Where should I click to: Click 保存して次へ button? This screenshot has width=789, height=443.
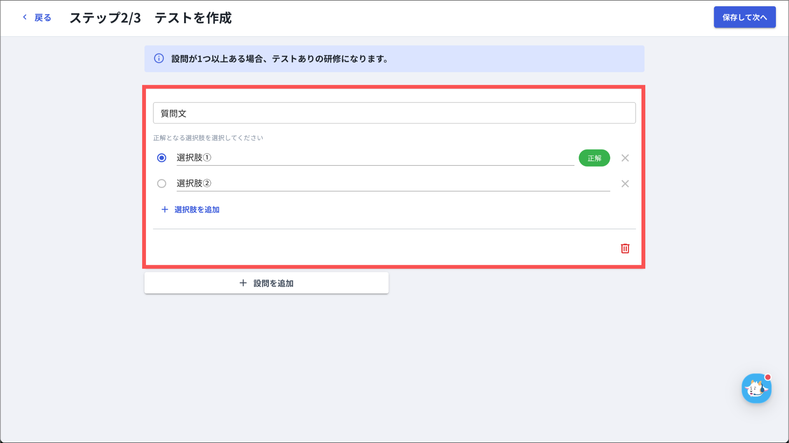[x=744, y=17]
